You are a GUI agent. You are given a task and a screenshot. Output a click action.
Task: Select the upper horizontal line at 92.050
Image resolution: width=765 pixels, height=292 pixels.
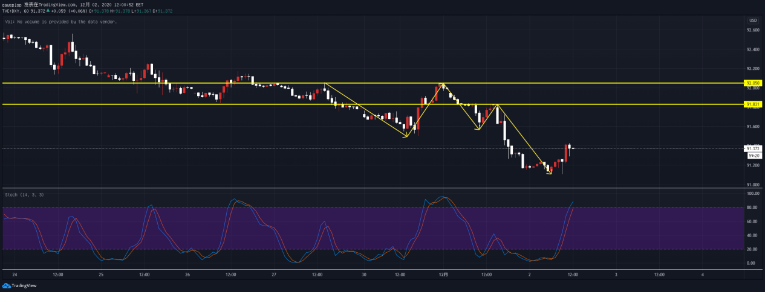[x=363, y=83]
